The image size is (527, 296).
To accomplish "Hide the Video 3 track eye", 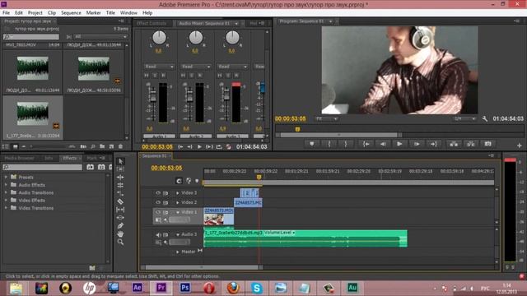I will pos(157,193).
